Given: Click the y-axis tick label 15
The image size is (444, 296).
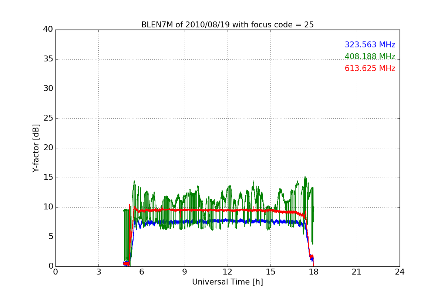Looking at the screenshot, I should click(48, 178).
